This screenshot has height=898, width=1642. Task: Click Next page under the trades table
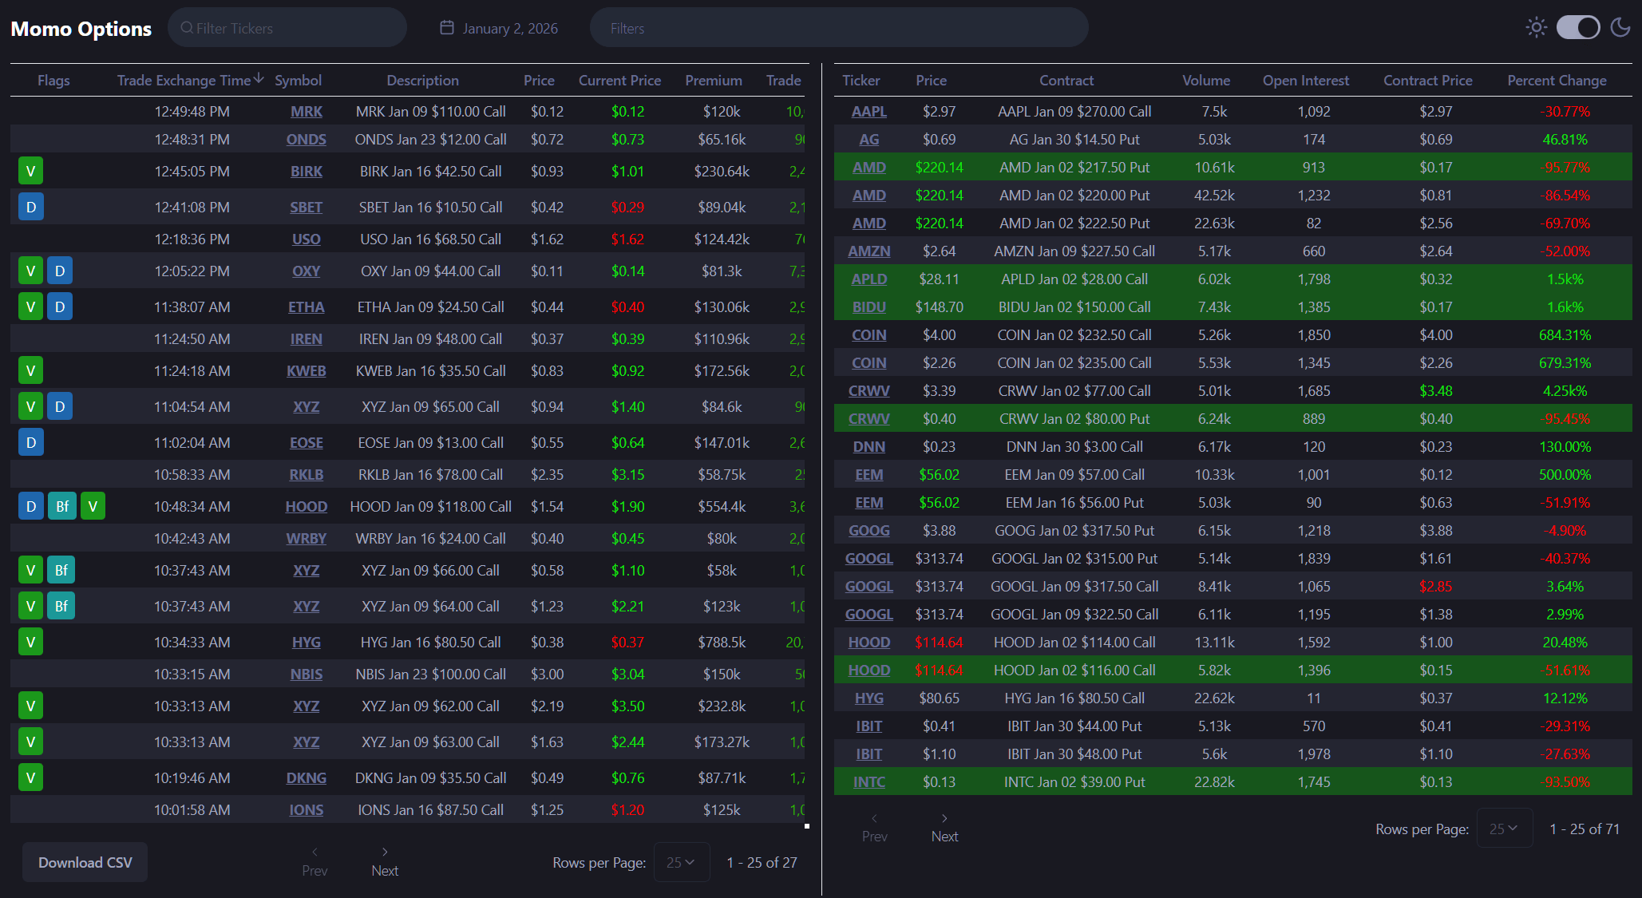[x=385, y=862]
